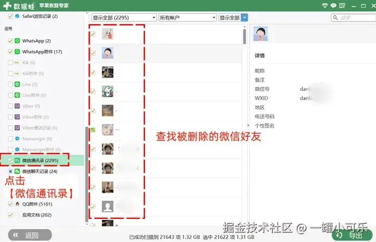Click the Safari浏览记录 compass icon
The height and width of the screenshot is (242, 376).
coord(17,16)
